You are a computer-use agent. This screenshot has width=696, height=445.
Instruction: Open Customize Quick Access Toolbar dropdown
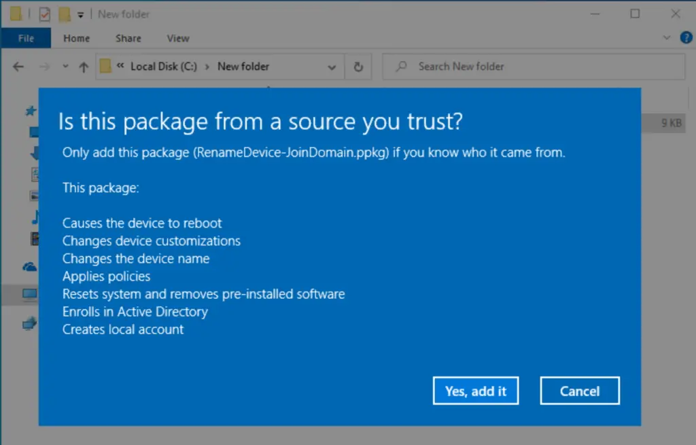click(x=80, y=14)
